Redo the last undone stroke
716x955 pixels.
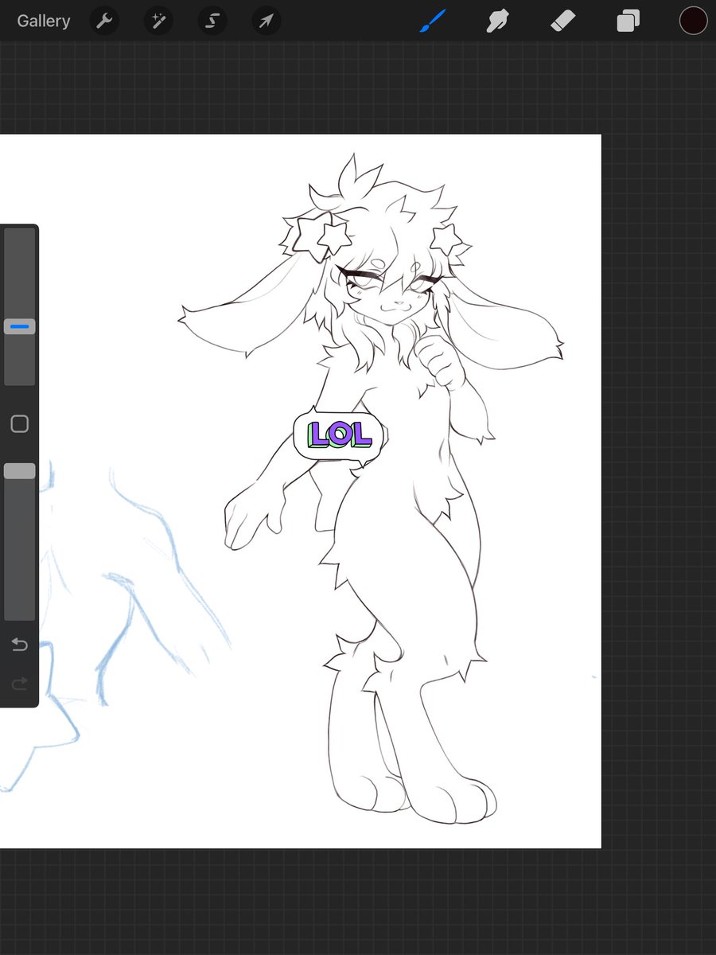coord(20,683)
